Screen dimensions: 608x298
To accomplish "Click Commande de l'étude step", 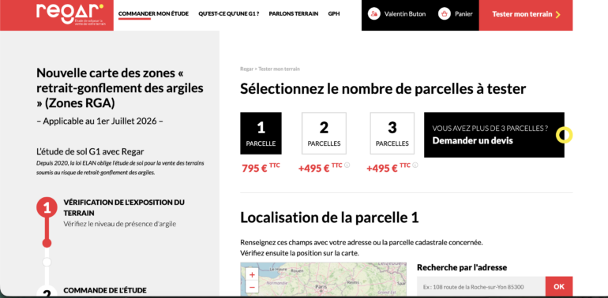I will [x=105, y=290].
